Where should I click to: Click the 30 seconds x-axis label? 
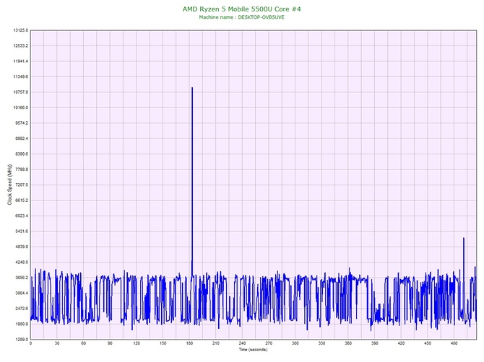57,343
